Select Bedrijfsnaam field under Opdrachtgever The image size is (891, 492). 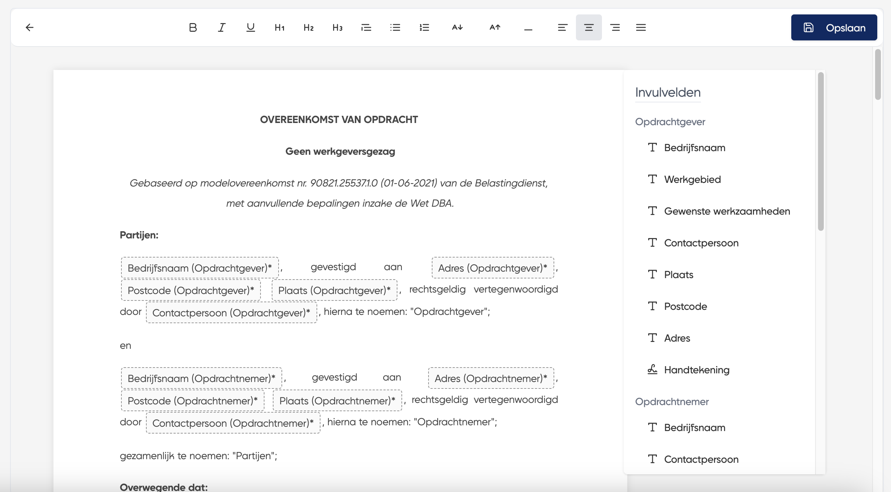[686, 148]
